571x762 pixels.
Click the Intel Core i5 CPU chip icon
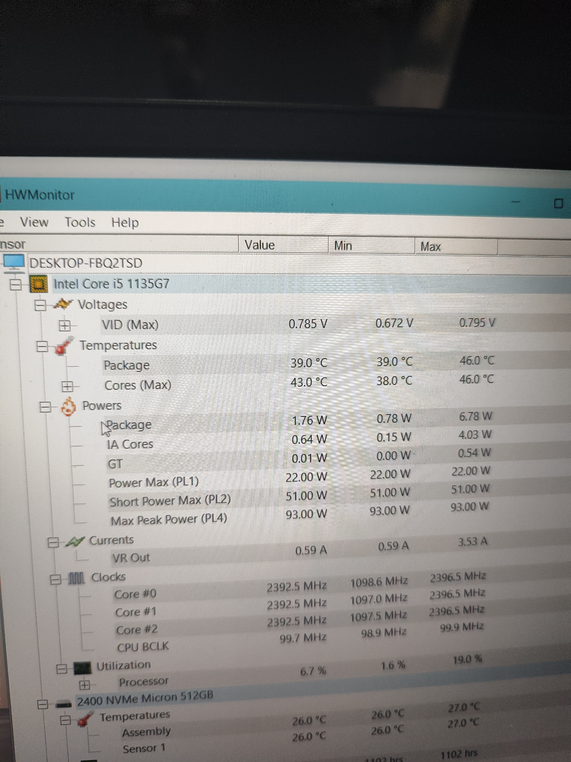(38, 284)
